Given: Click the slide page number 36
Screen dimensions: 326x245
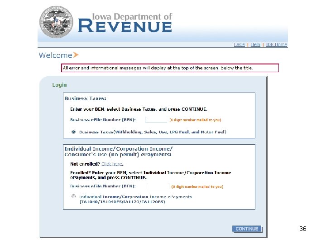Looking at the screenshot, I should click(303, 229).
